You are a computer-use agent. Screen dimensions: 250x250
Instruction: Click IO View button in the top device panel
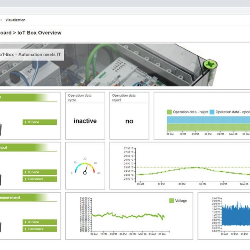[39, 122]
